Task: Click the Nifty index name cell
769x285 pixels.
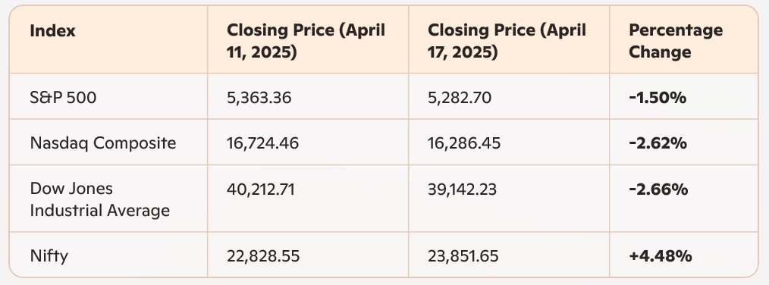Action: click(x=49, y=256)
